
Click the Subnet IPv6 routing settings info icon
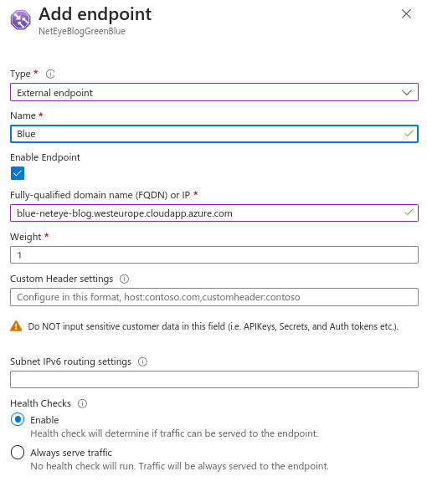point(142,361)
